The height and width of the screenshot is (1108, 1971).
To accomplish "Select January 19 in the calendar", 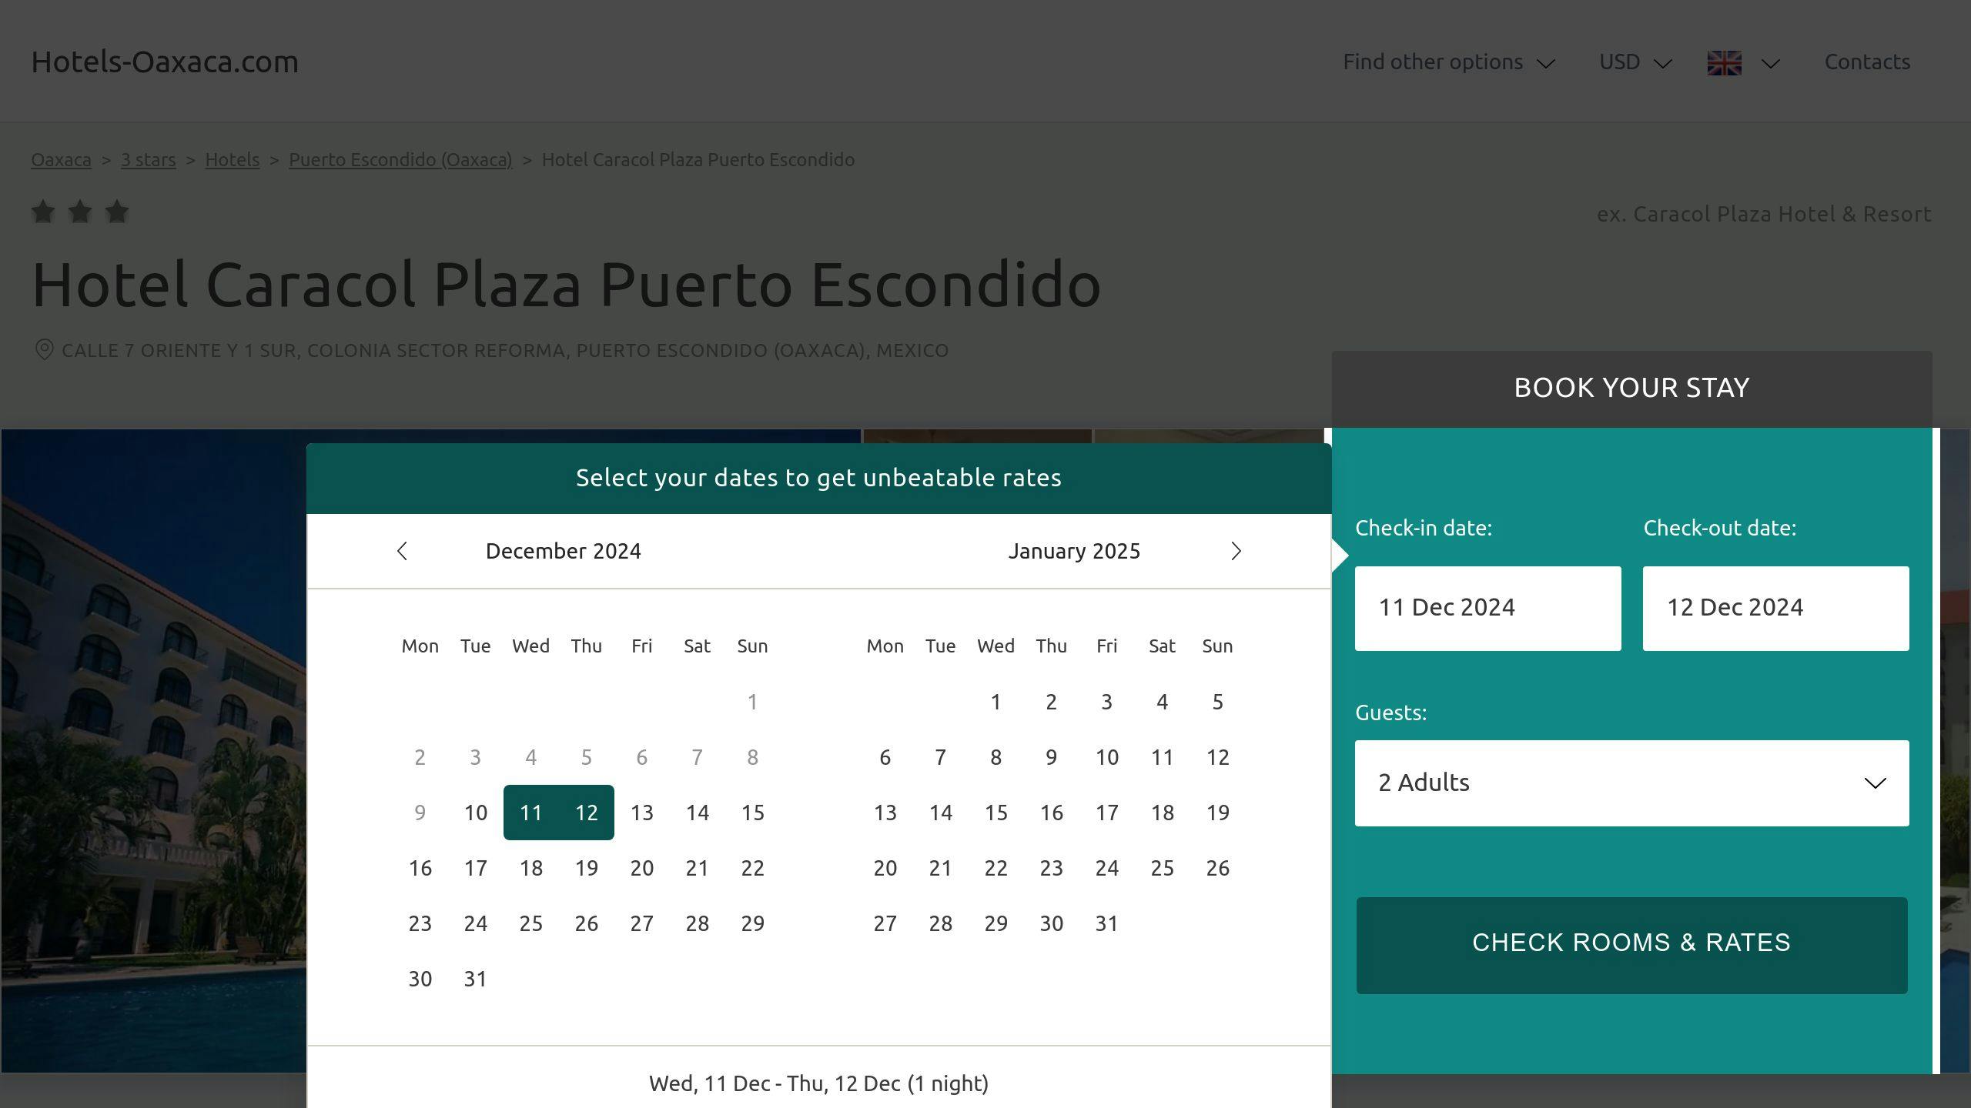I will [1217, 813].
